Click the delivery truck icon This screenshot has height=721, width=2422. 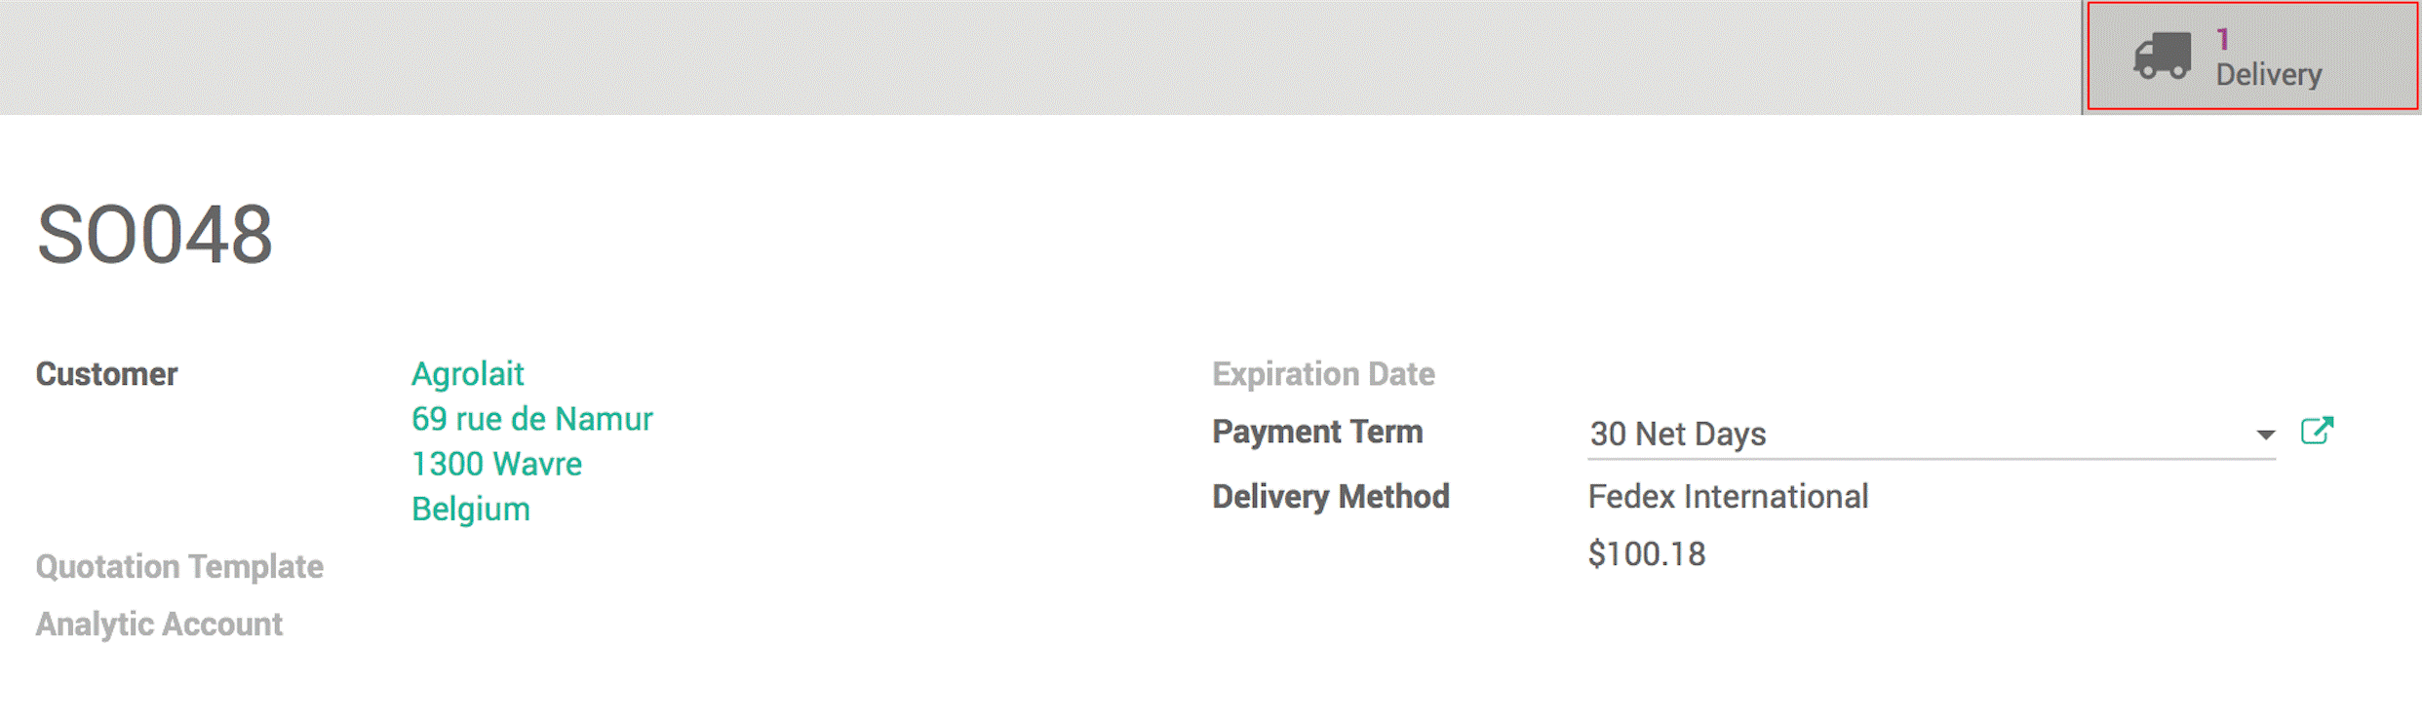pos(2162,56)
